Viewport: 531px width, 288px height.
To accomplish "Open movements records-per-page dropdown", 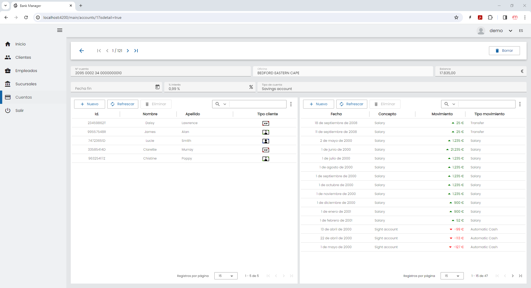I will (x=452, y=276).
